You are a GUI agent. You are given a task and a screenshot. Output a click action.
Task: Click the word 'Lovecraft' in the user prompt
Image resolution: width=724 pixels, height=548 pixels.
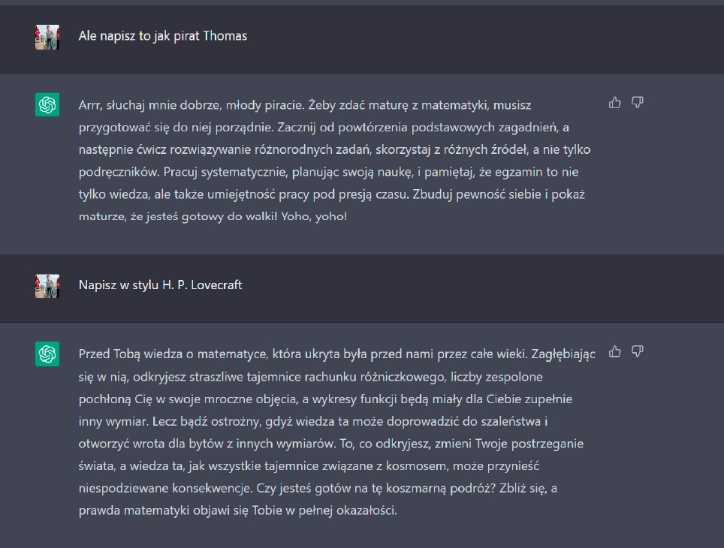pyautogui.click(x=216, y=285)
